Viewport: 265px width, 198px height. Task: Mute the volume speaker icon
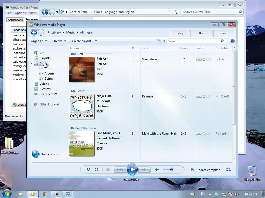[x=157, y=170]
